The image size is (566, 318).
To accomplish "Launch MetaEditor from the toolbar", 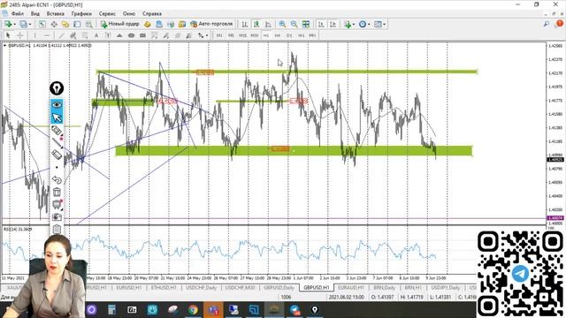I will (x=148, y=24).
